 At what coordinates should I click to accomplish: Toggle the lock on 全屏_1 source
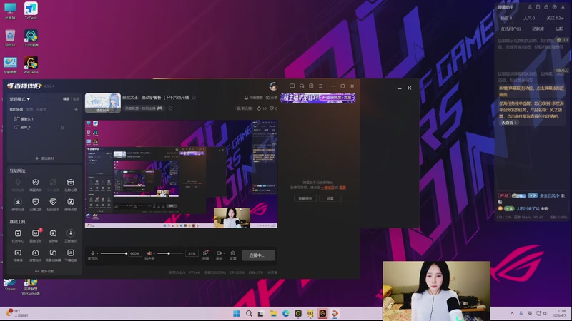tap(63, 128)
